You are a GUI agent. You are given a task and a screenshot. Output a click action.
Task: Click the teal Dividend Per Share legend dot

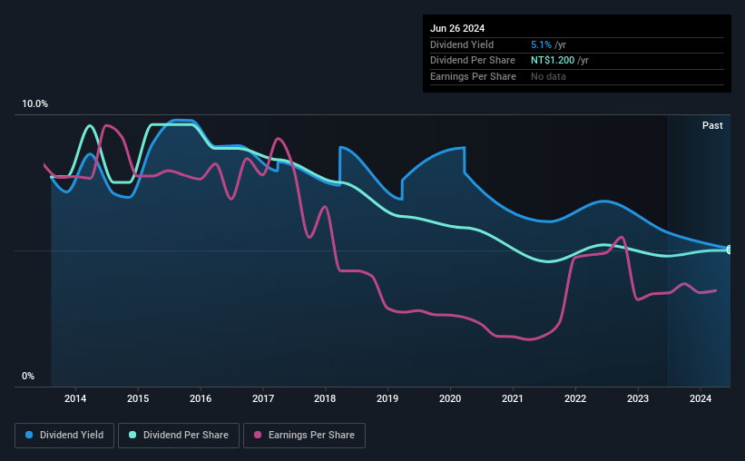132,435
